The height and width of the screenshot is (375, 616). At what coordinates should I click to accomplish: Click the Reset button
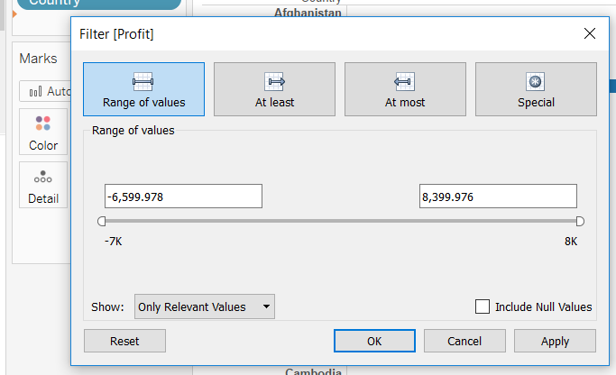(124, 341)
